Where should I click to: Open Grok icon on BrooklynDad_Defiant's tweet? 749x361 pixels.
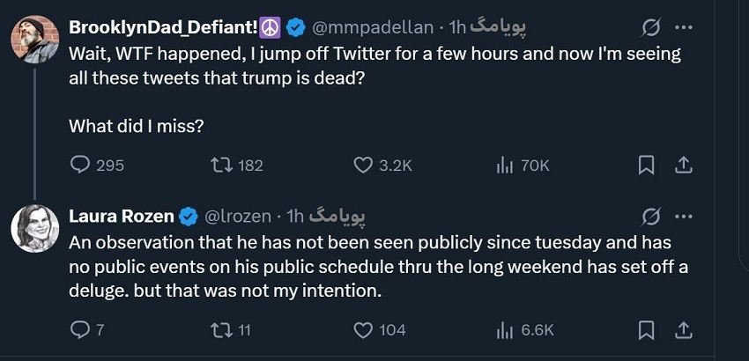pyautogui.click(x=652, y=27)
